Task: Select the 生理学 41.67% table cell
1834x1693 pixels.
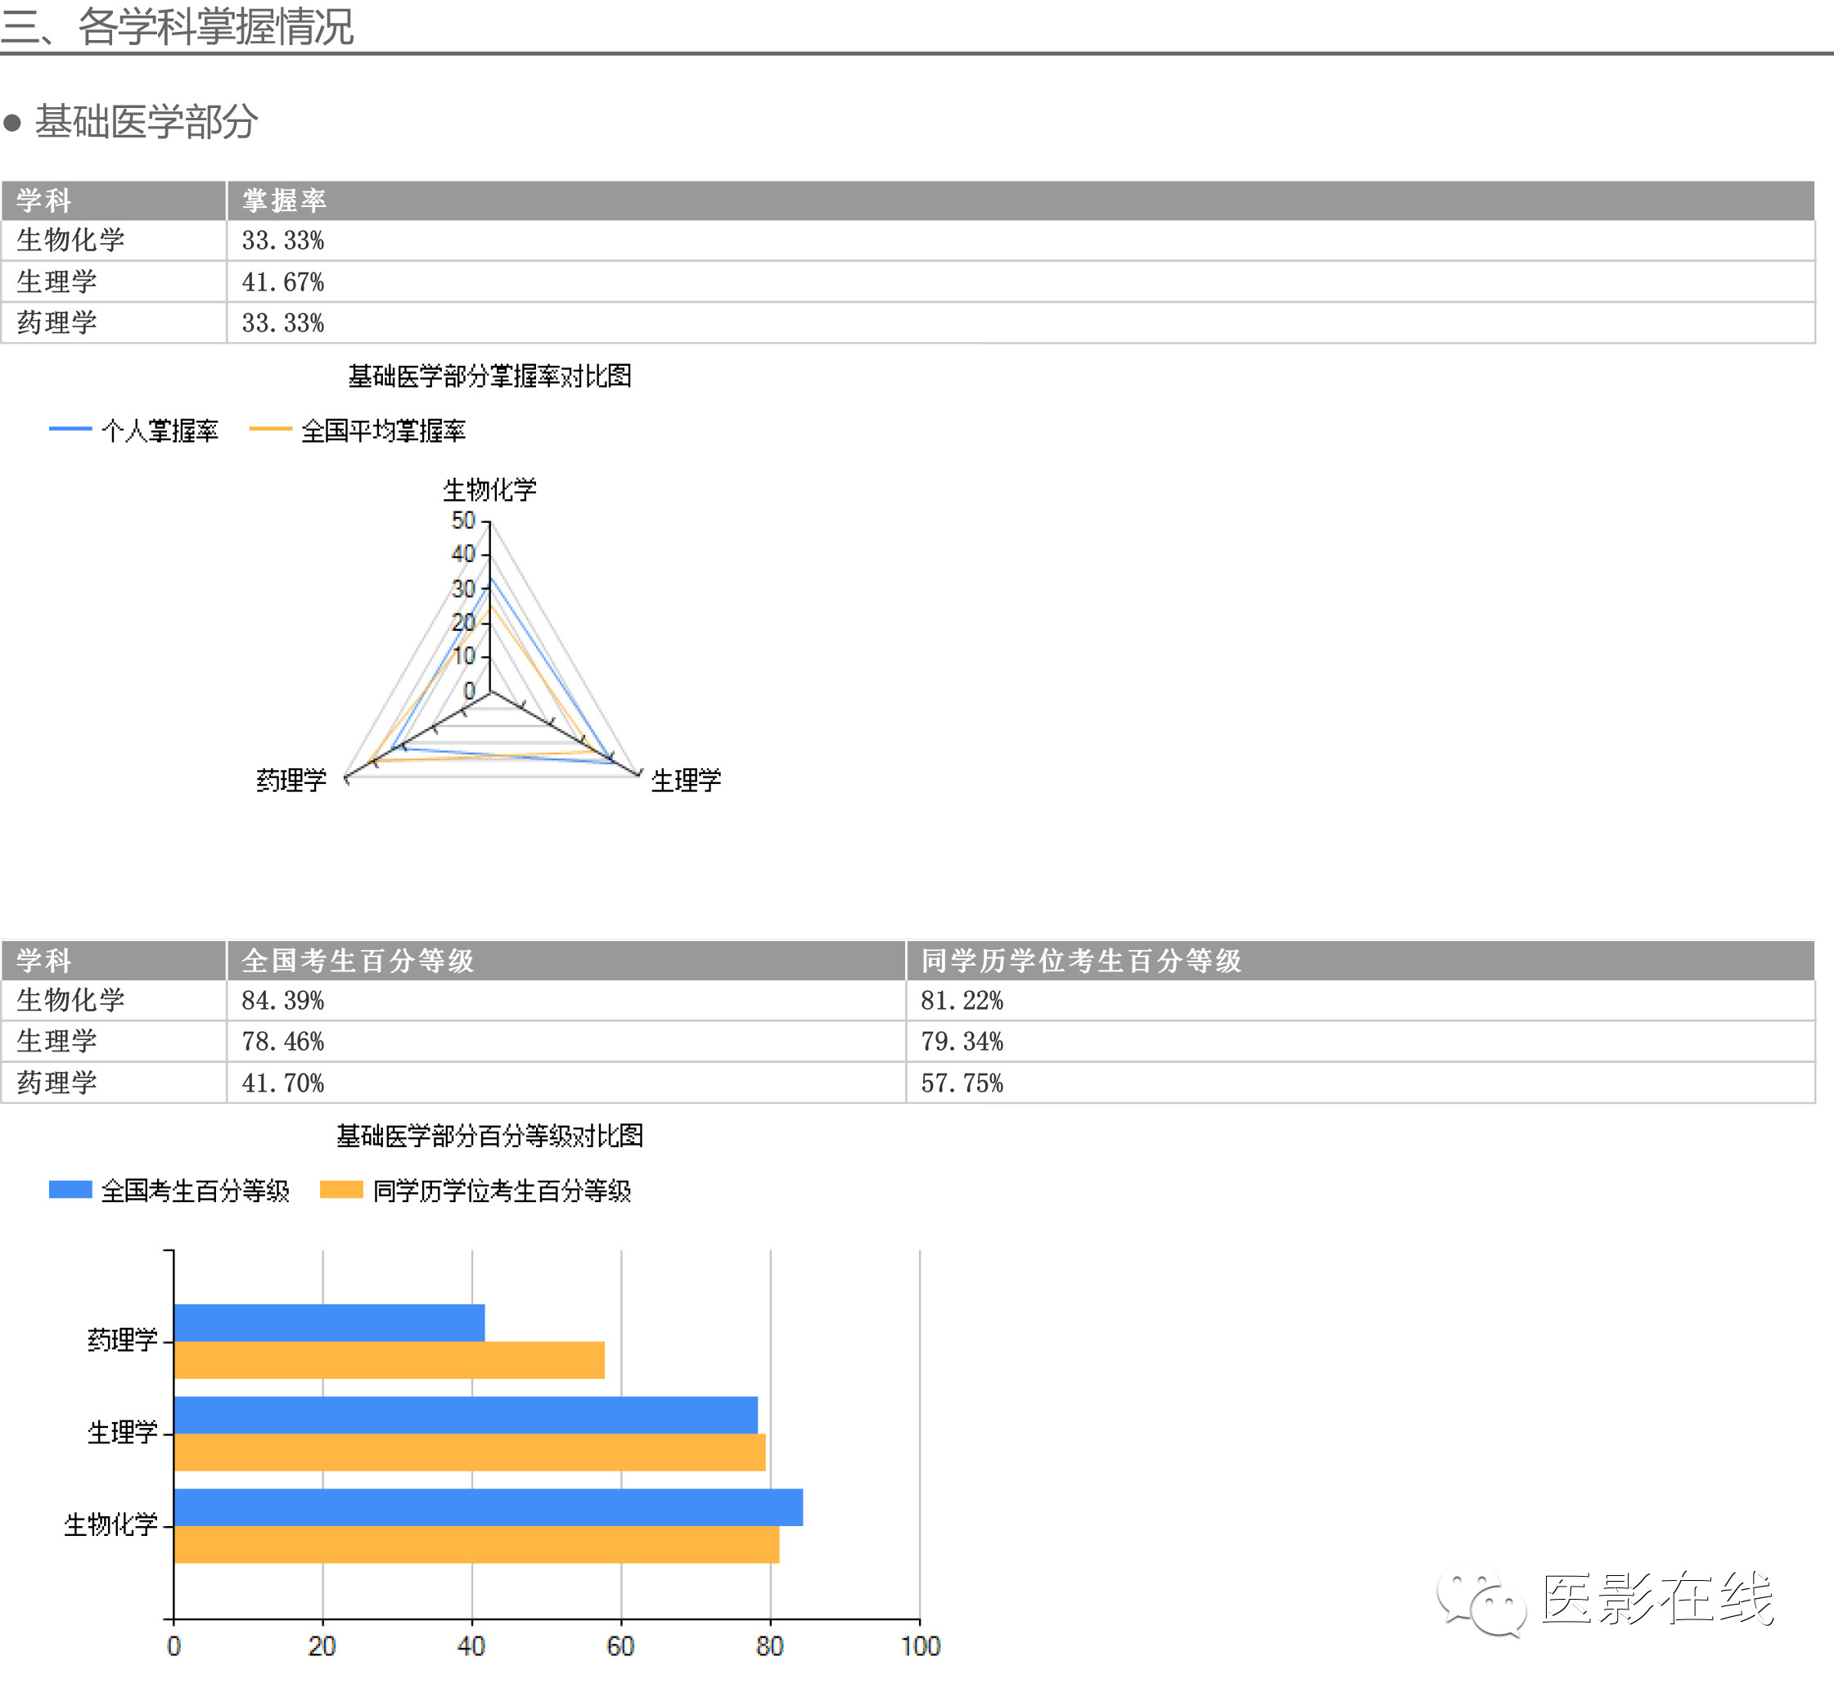Action: pyautogui.click(x=282, y=281)
